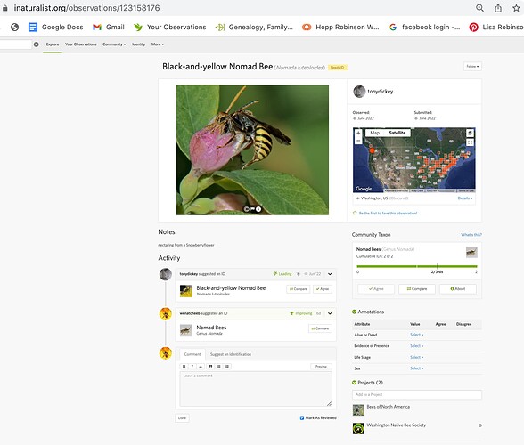Image resolution: width=524 pixels, height=445 pixels.
Task: Click the bold formatting button
Action: [x=184, y=366]
